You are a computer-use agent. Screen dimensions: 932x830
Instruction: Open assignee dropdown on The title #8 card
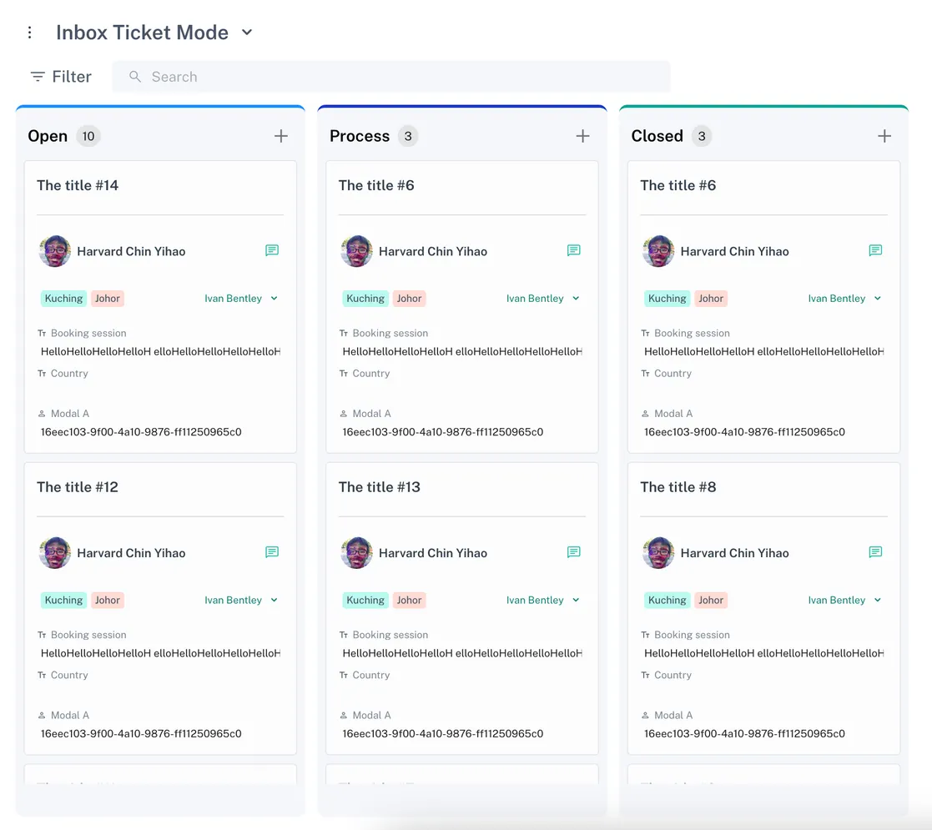844,601
